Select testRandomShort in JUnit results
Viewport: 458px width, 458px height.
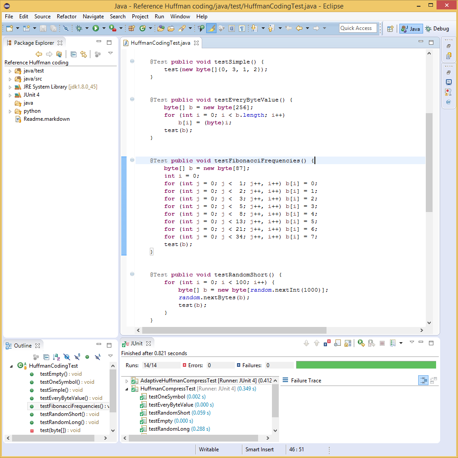[x=175, y=413]
